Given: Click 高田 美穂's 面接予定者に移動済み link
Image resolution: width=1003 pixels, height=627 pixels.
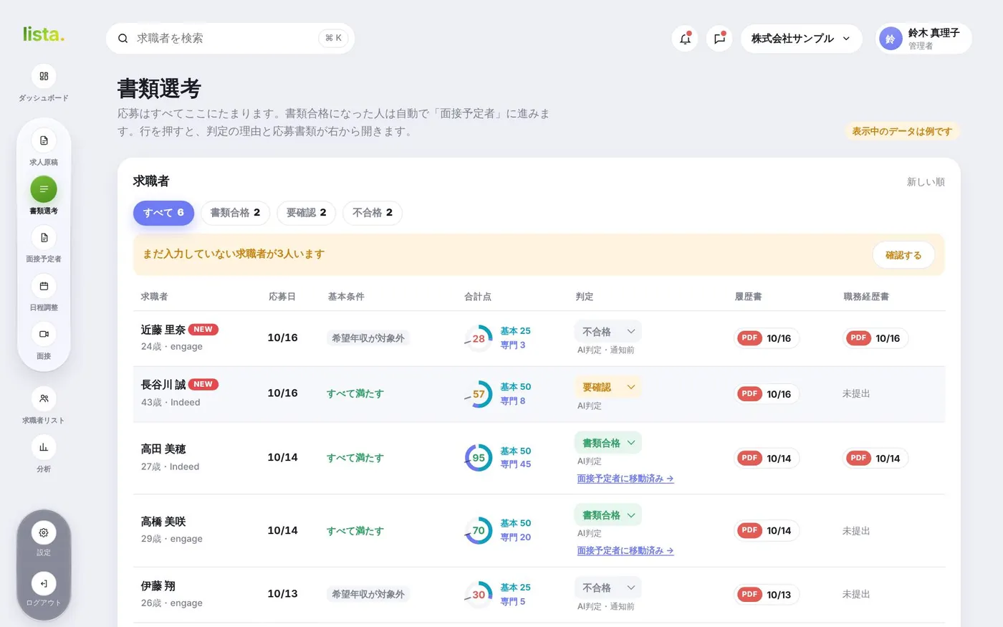Looking at the screenshot, I should (625, 479).
